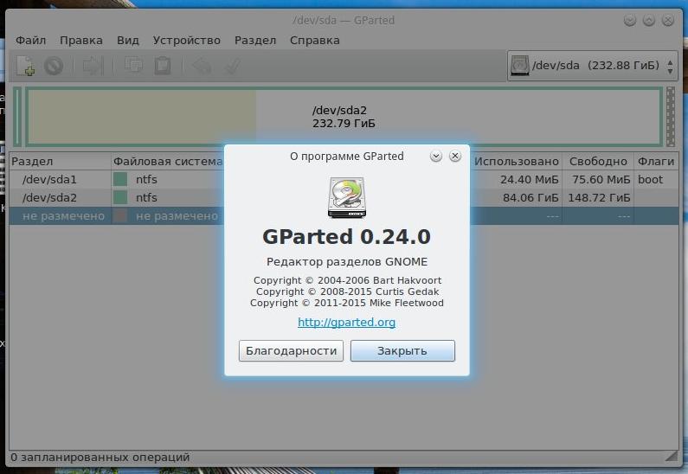The width and height of the screenshot is (688, 474).
Task: Select the unallocated block at right of disk map
Action: (671, 117)
